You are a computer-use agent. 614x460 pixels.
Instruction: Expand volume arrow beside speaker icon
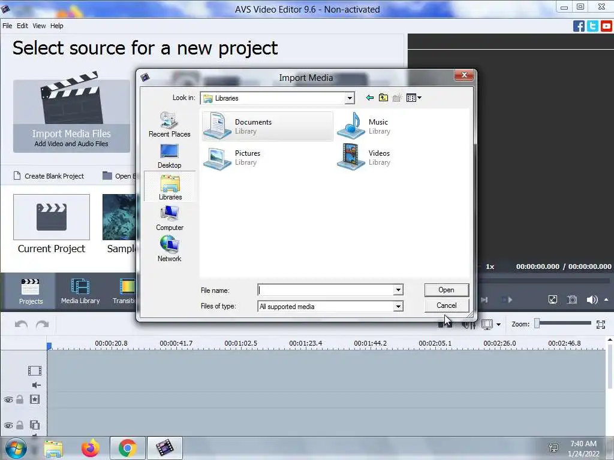(x=606, y=299)
